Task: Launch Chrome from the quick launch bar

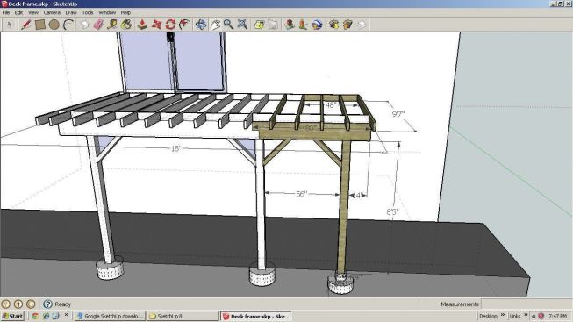Action: tap(35, 316)
